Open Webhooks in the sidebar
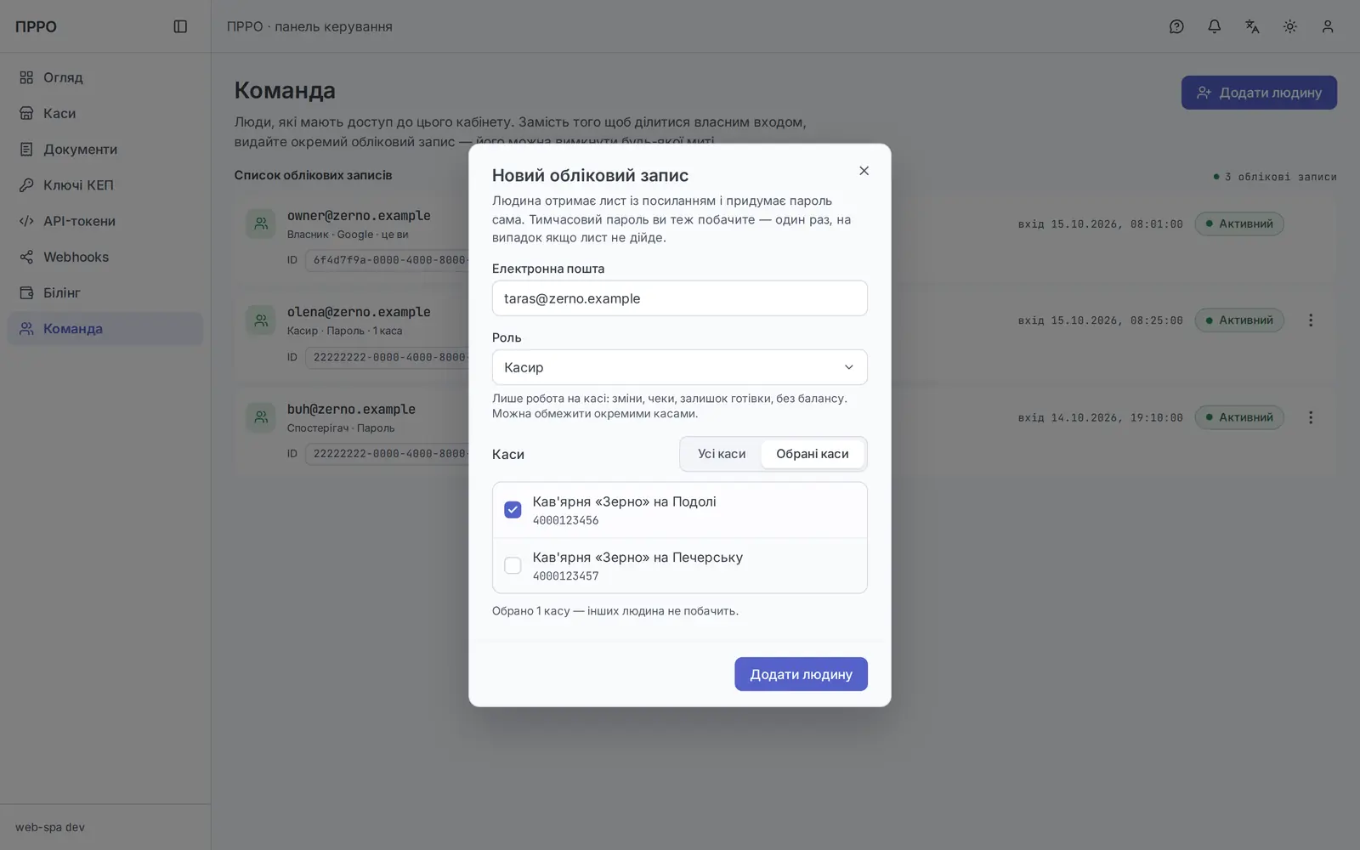The width and height of the screenshot is (1360, 850). coord(105,257)
